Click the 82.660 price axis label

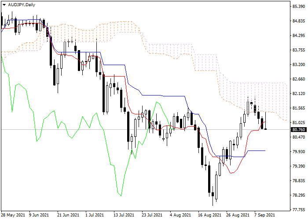pos(299,79)
